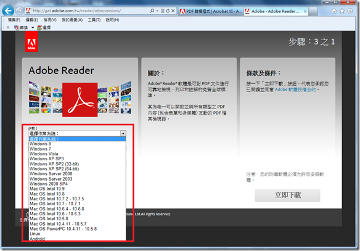The width and height of the screenshot is (360, 251).
Task: Stop loading with the address bar X
Action: pos(173,11)
